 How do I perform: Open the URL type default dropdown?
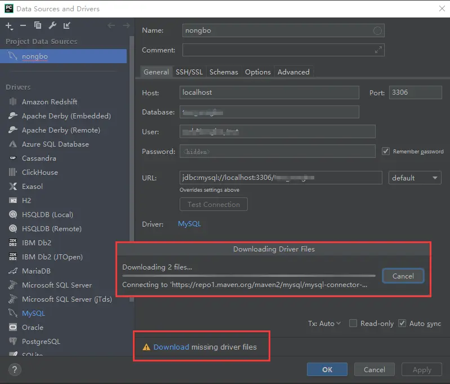[x=415, y=178]
